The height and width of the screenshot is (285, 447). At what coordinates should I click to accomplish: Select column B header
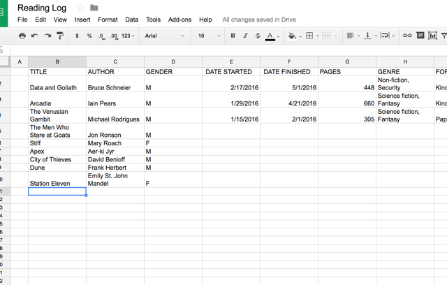[57, 62]
